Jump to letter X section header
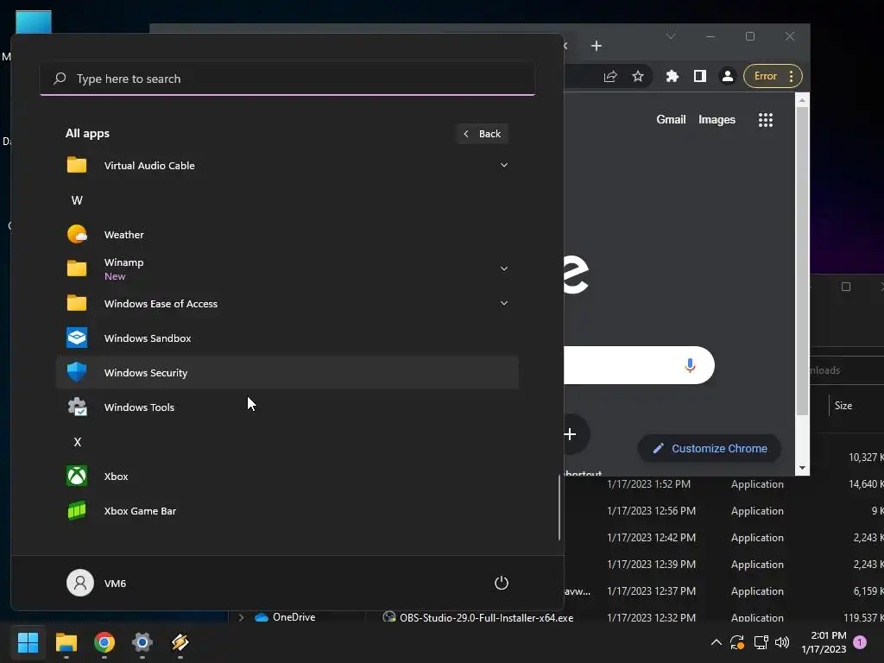This screenshot has height=663, width=884. 77,442
